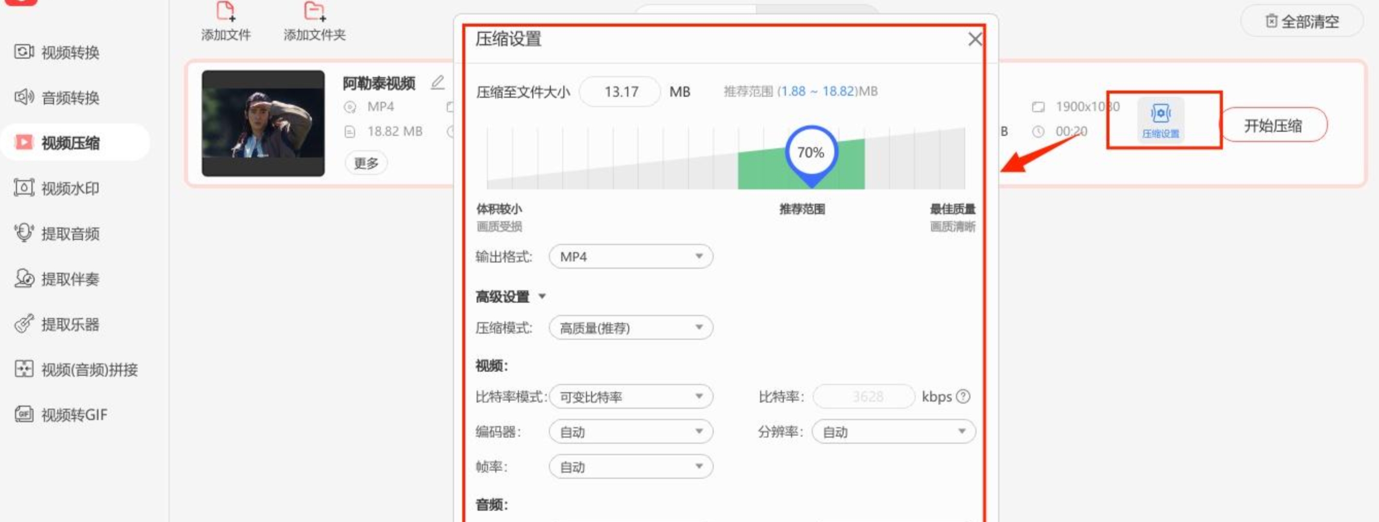Image resolution: width=1379 pixels, height=522 pixels.
Task: Click the 提取乐器 guitar icon
Action: point(24,324)
